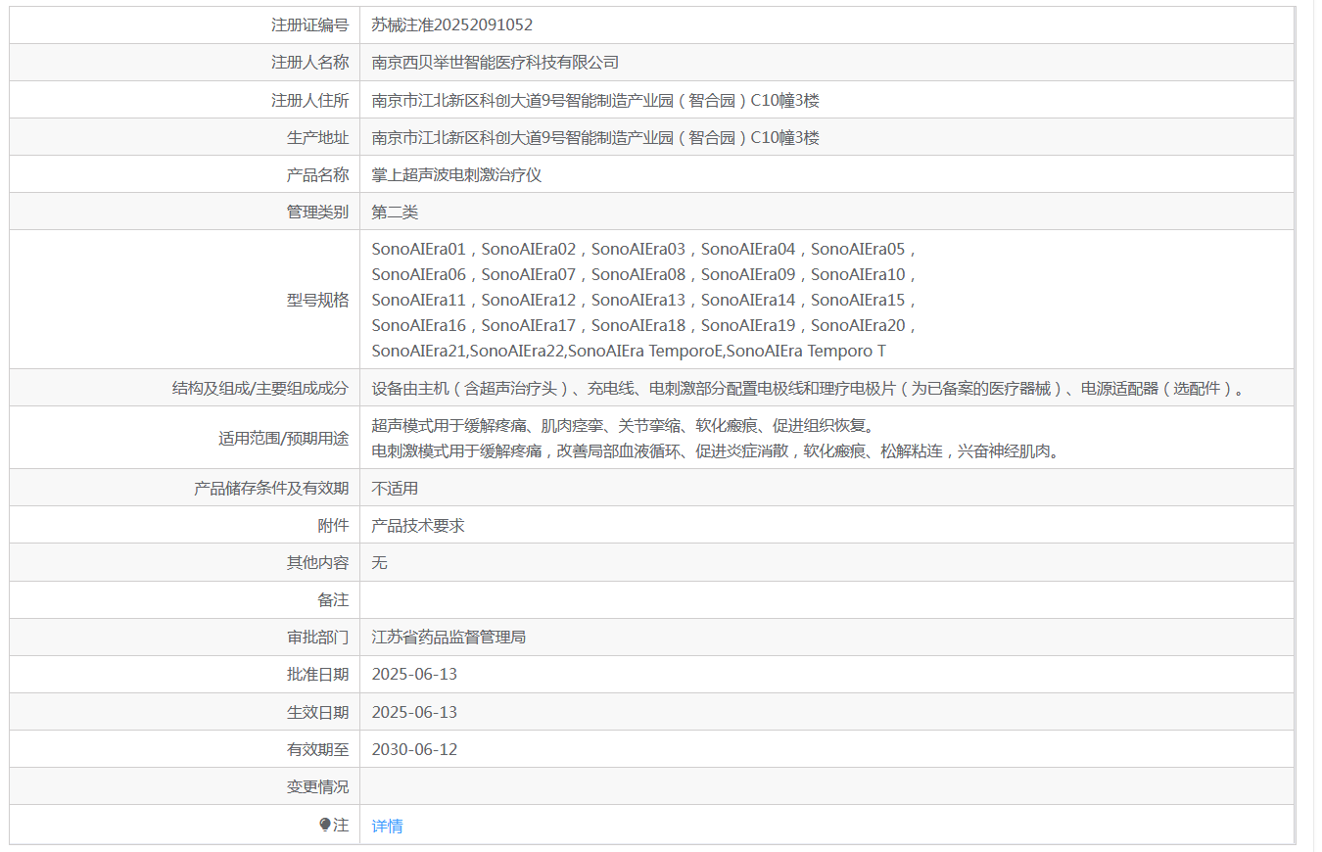Click model SonoAIEra Temporo T
Screen dimensions: 1322x852
[x=806, y=351]
